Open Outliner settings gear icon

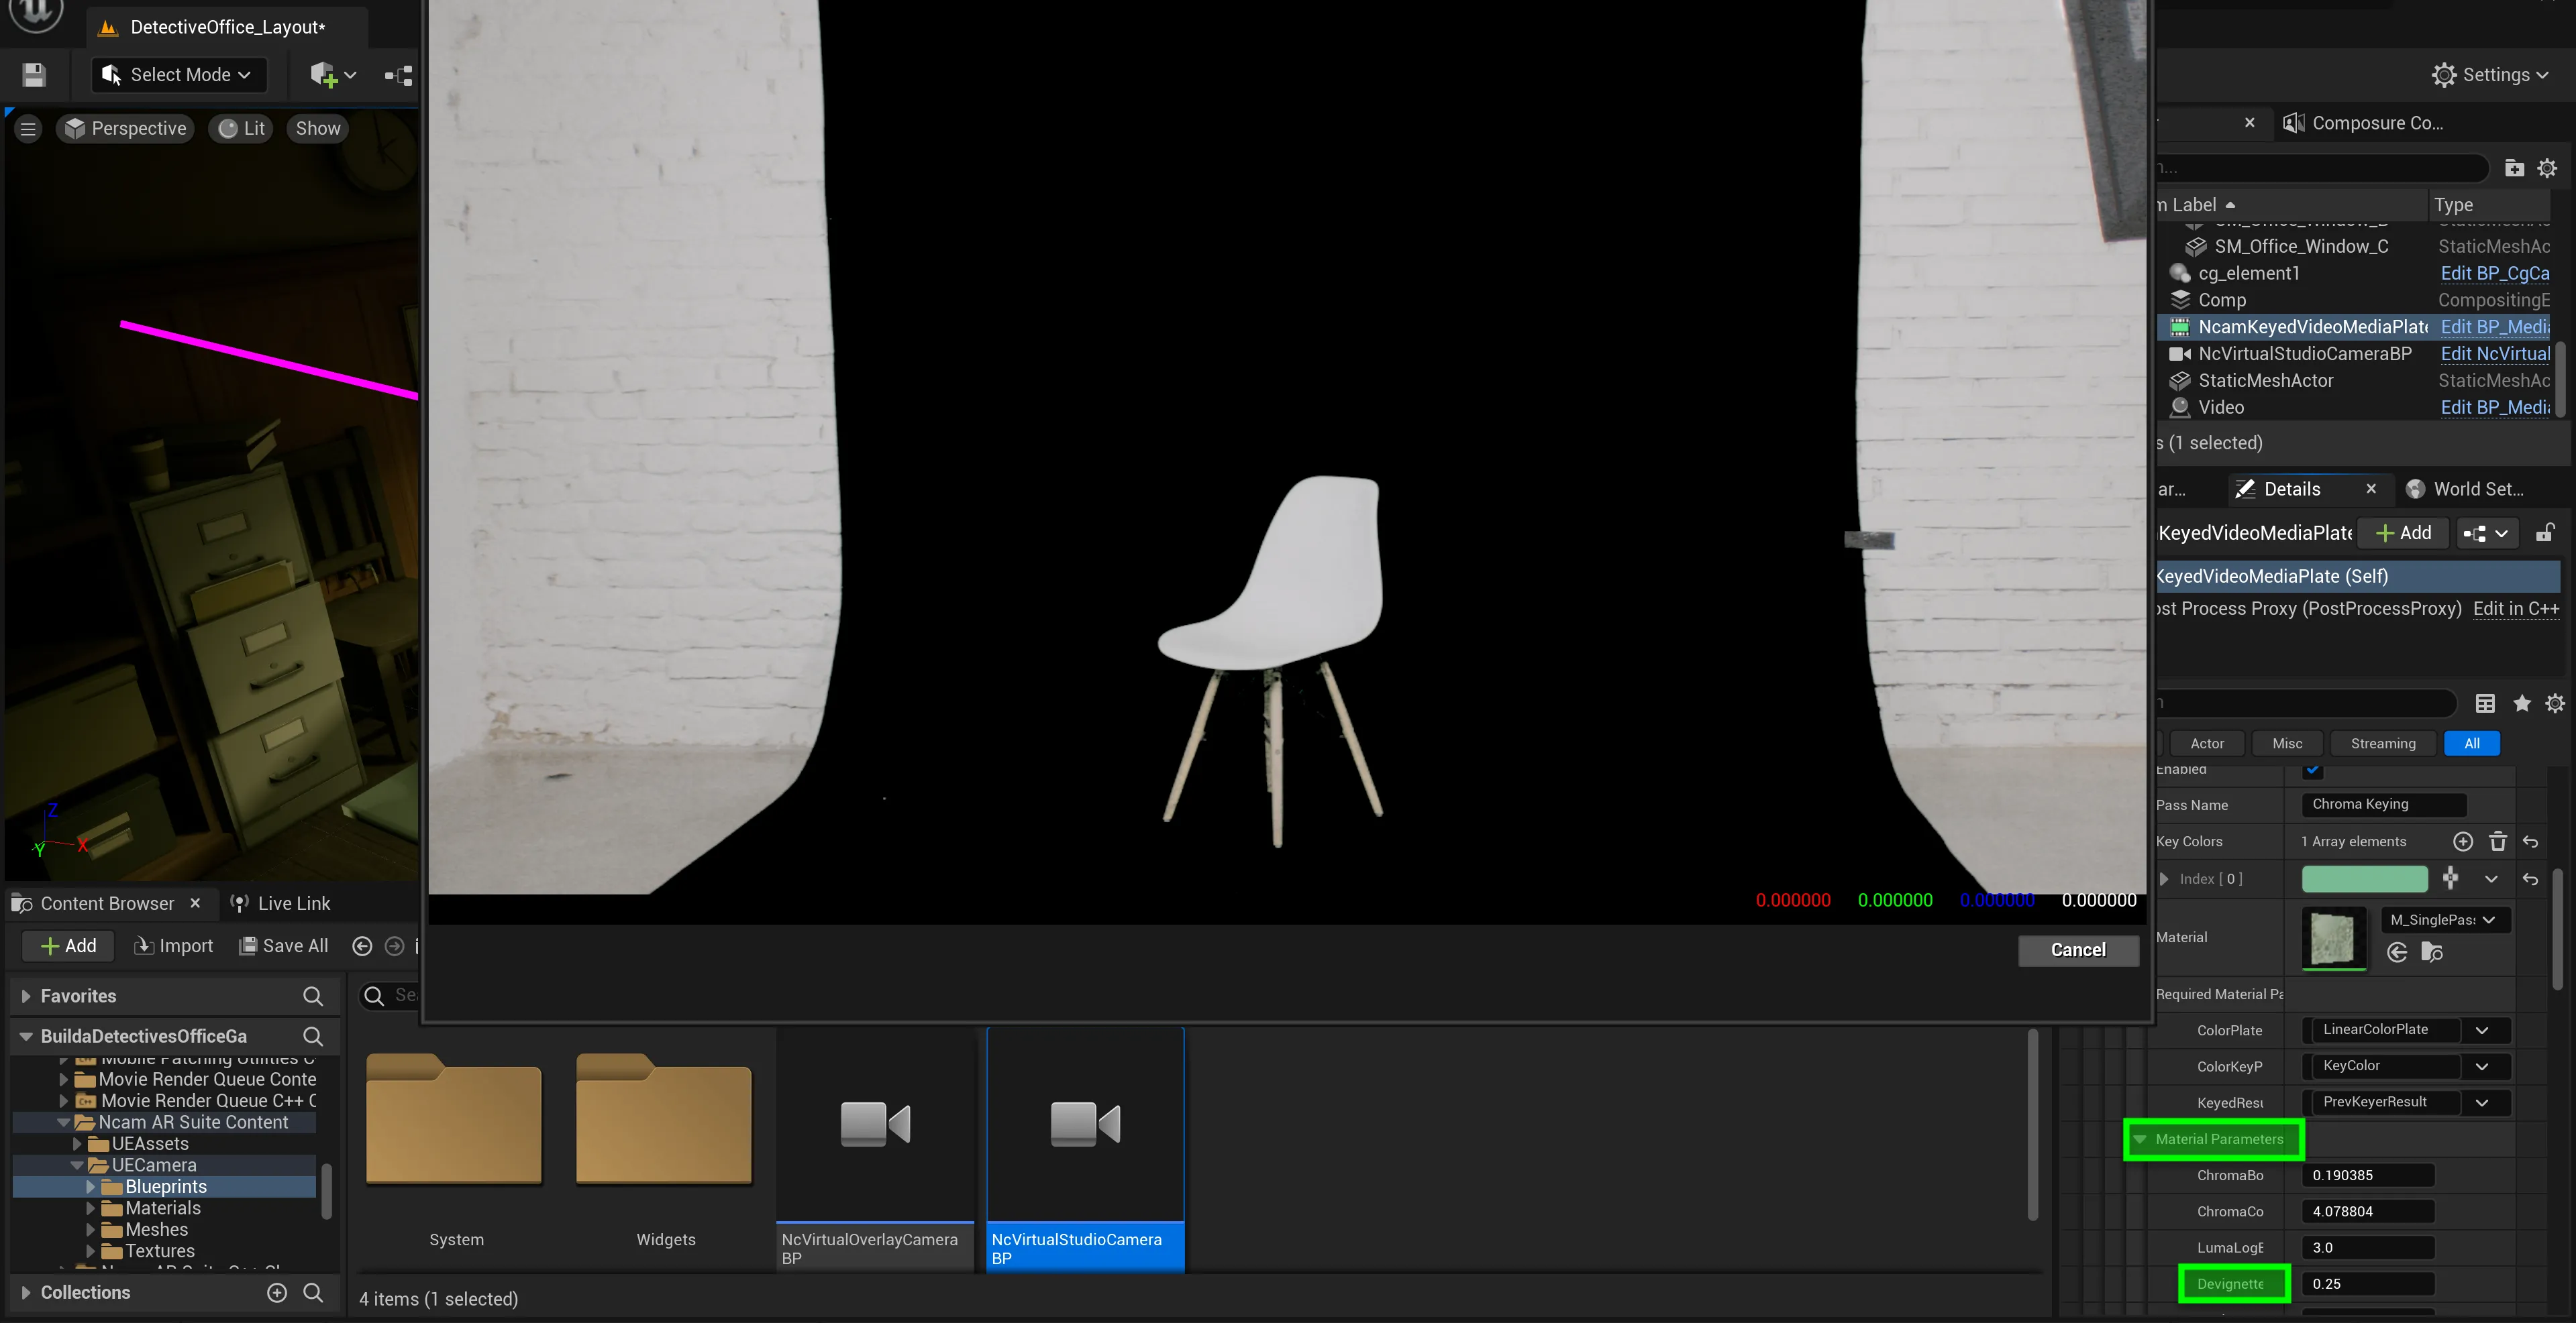point(2547,168)
